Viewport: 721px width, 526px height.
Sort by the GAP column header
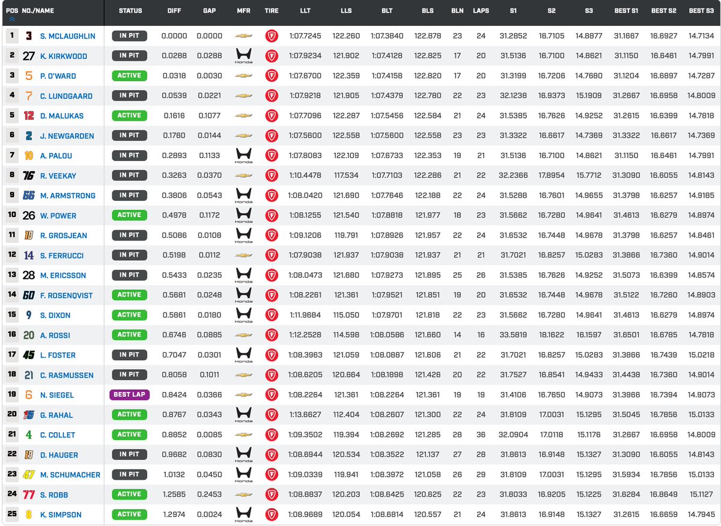(209, 11)
